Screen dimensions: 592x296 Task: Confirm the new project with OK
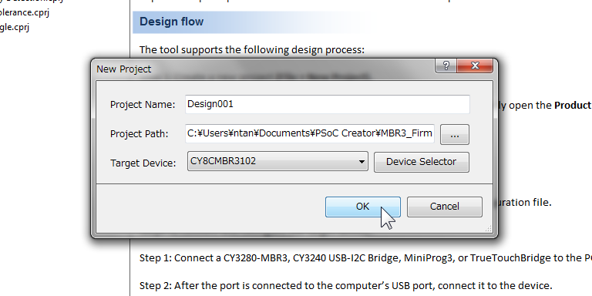363,207
